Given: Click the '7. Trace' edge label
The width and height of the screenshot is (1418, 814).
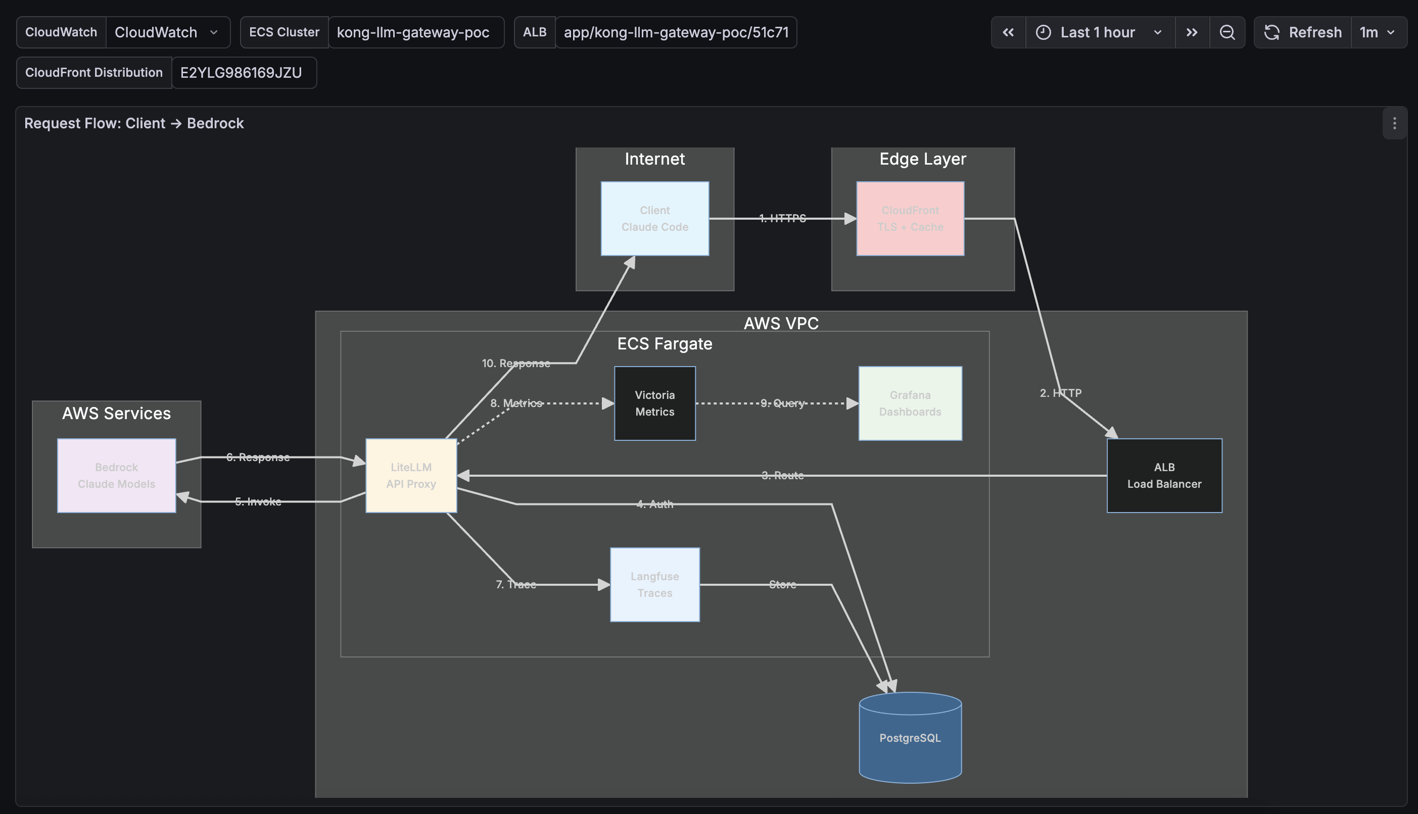Looking at the screenshot, I should point(516,584).
